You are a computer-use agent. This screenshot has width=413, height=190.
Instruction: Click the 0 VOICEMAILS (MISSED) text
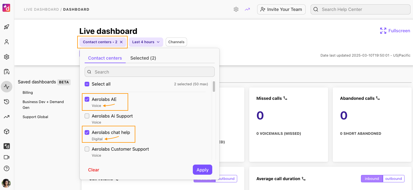coord(279,134)
